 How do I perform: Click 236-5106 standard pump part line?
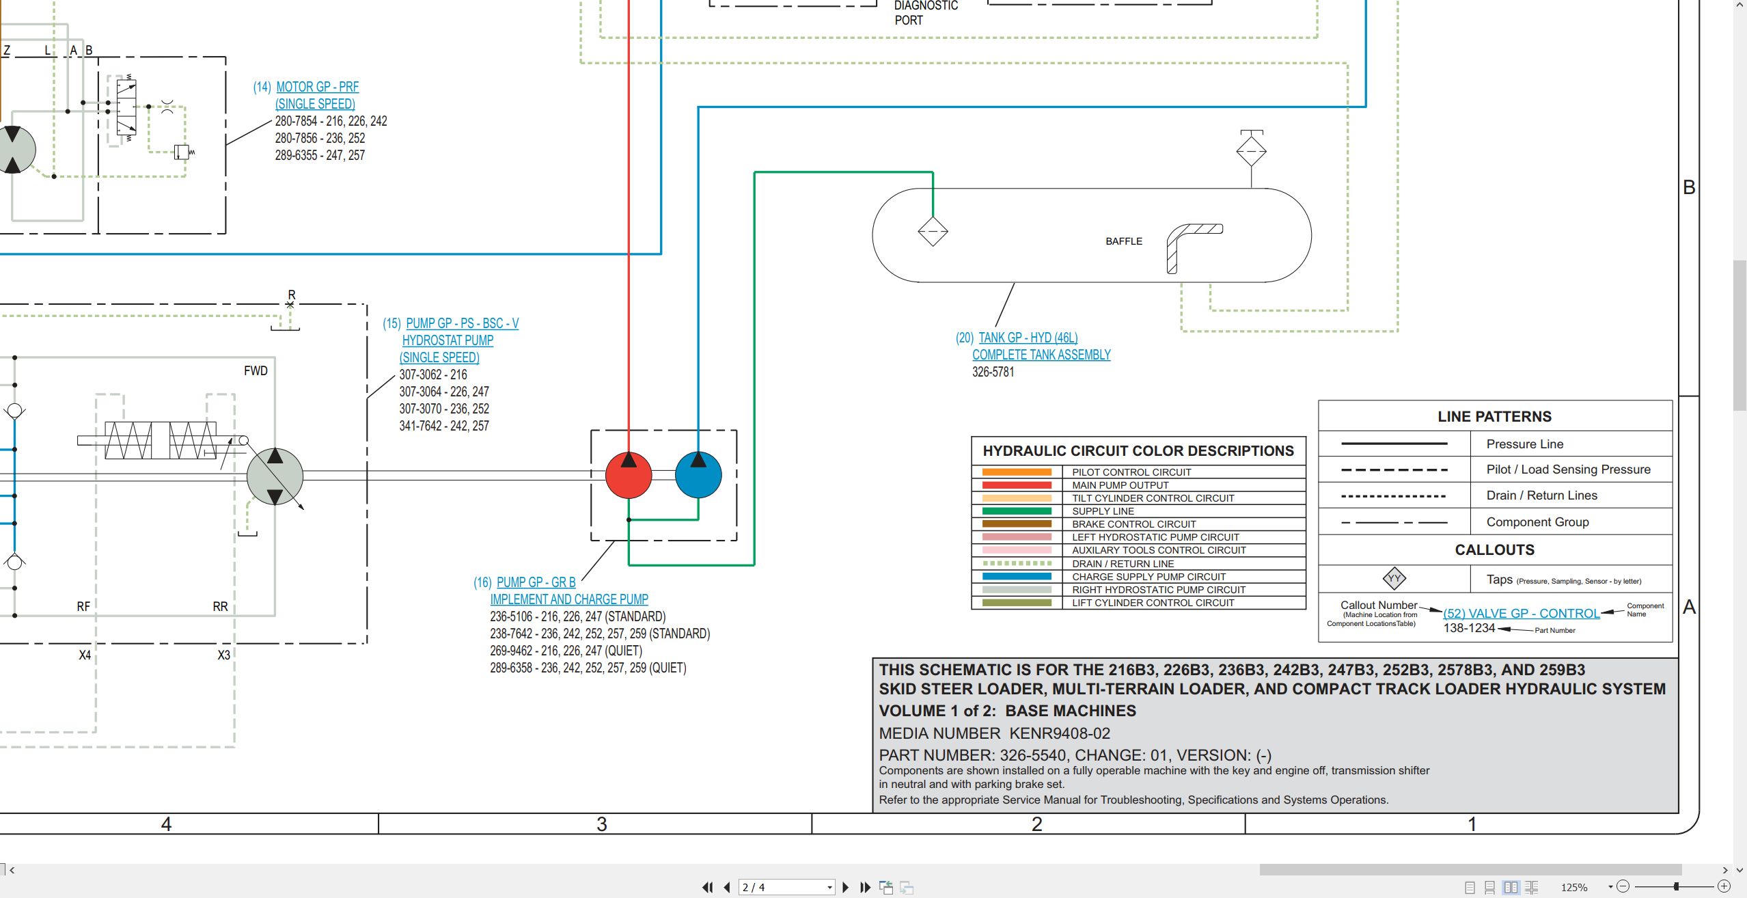click(x=577, y=616)
